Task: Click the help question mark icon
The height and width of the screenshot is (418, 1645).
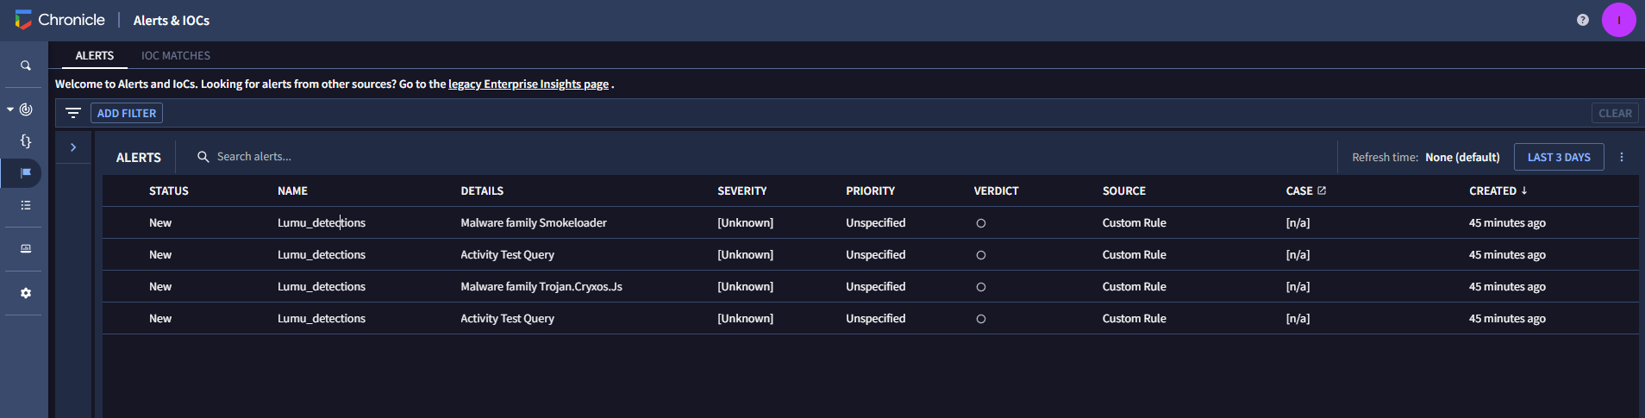Action: 1583,20
